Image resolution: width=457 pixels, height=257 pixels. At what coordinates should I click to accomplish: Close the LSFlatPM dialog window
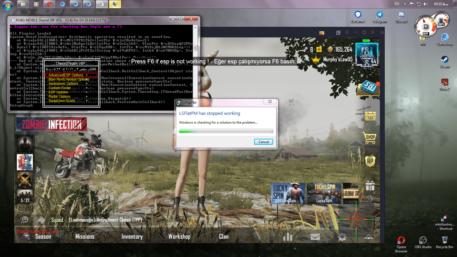pos(270,101)
